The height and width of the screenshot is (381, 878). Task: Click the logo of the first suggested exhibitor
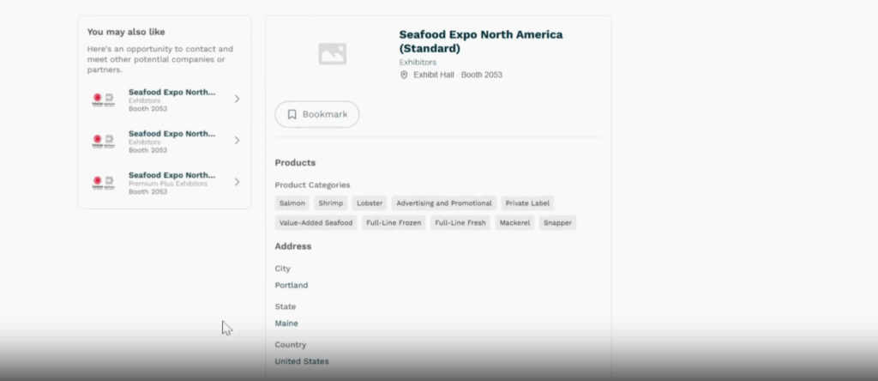click(x=103, y=100)
